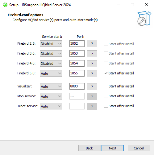Minimize the setup window
154x155 pixels.
tap(119, 5)
